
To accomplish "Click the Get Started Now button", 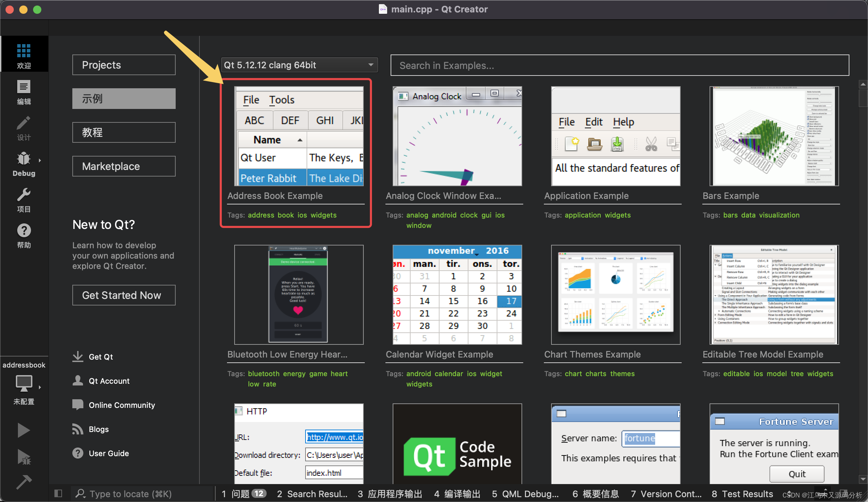I will pos(124,295).
